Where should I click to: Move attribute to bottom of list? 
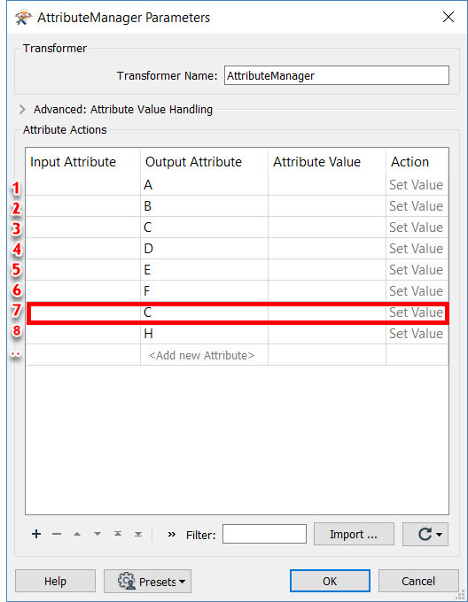click(138, 534)
